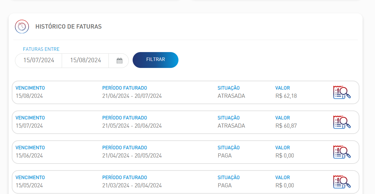Click the FATURAS ENTRE label
Screen dimensions: 375x194
(x=41, y=49)
